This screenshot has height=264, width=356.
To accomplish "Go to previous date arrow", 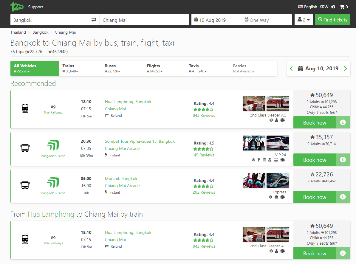I will (291, 69).
